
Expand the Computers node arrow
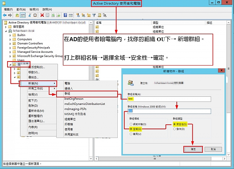10,40
